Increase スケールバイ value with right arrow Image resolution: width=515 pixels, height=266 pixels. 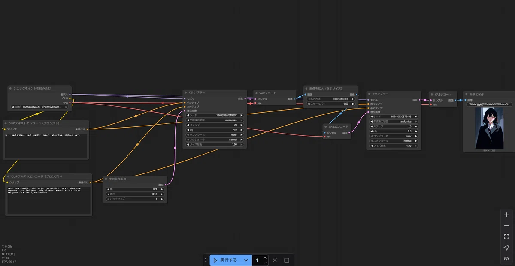click(x=353, y=104)
